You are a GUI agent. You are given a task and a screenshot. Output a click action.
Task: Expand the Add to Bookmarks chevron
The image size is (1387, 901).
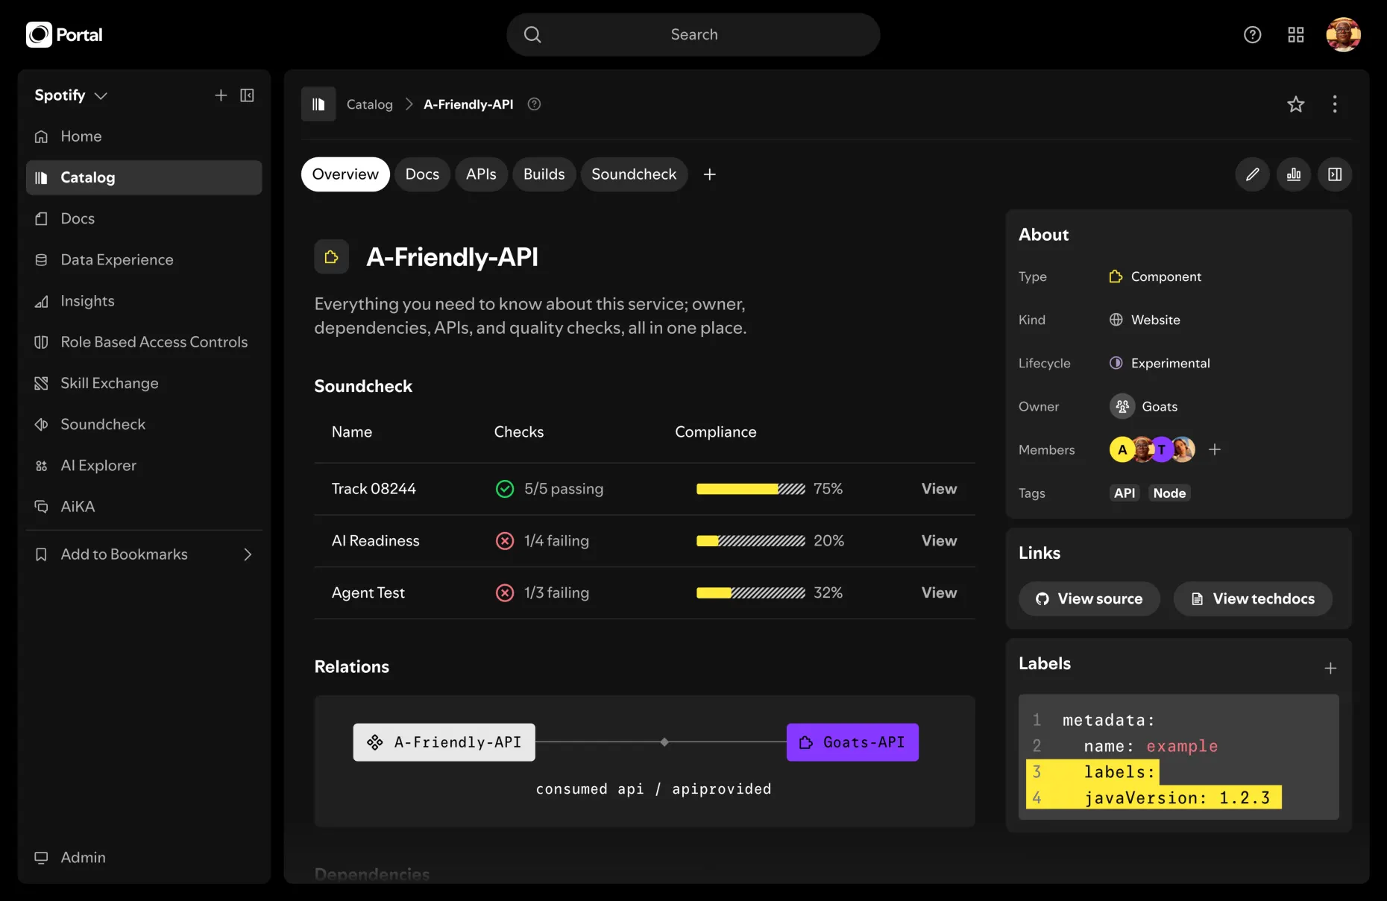[x=248, y=554]
